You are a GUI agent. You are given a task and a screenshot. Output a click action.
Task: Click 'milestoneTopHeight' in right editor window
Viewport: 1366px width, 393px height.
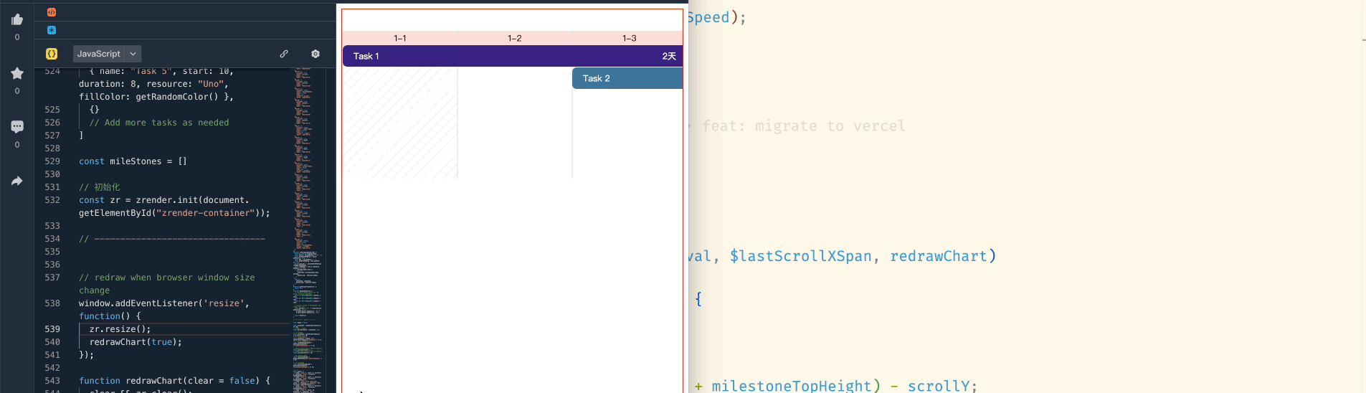click(x=792, y=386)
